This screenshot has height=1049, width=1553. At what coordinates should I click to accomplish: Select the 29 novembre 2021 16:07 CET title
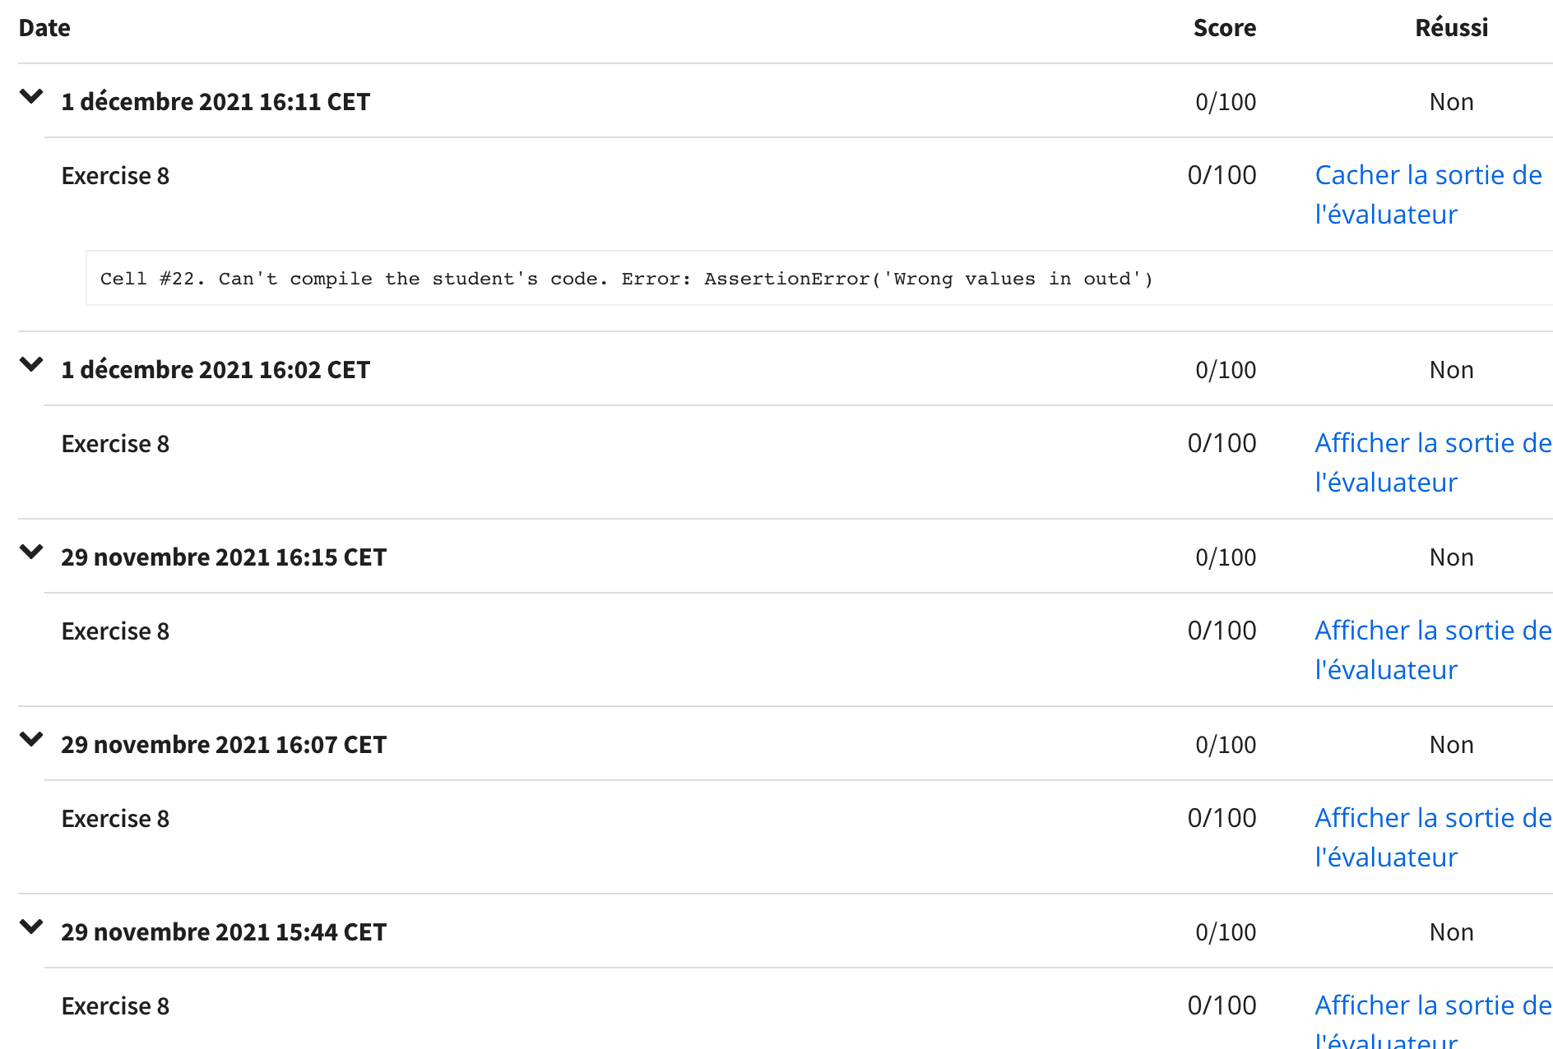pos(224,745)
